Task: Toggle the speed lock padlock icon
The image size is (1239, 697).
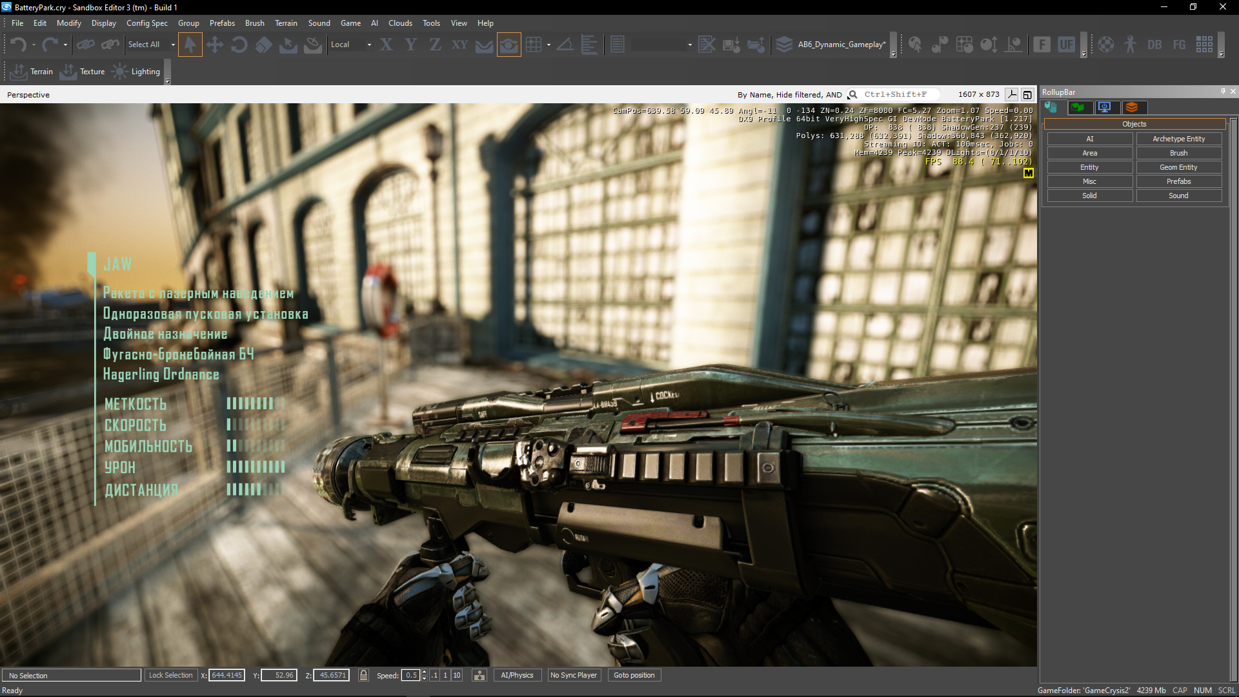Action: tap(363, 675)
